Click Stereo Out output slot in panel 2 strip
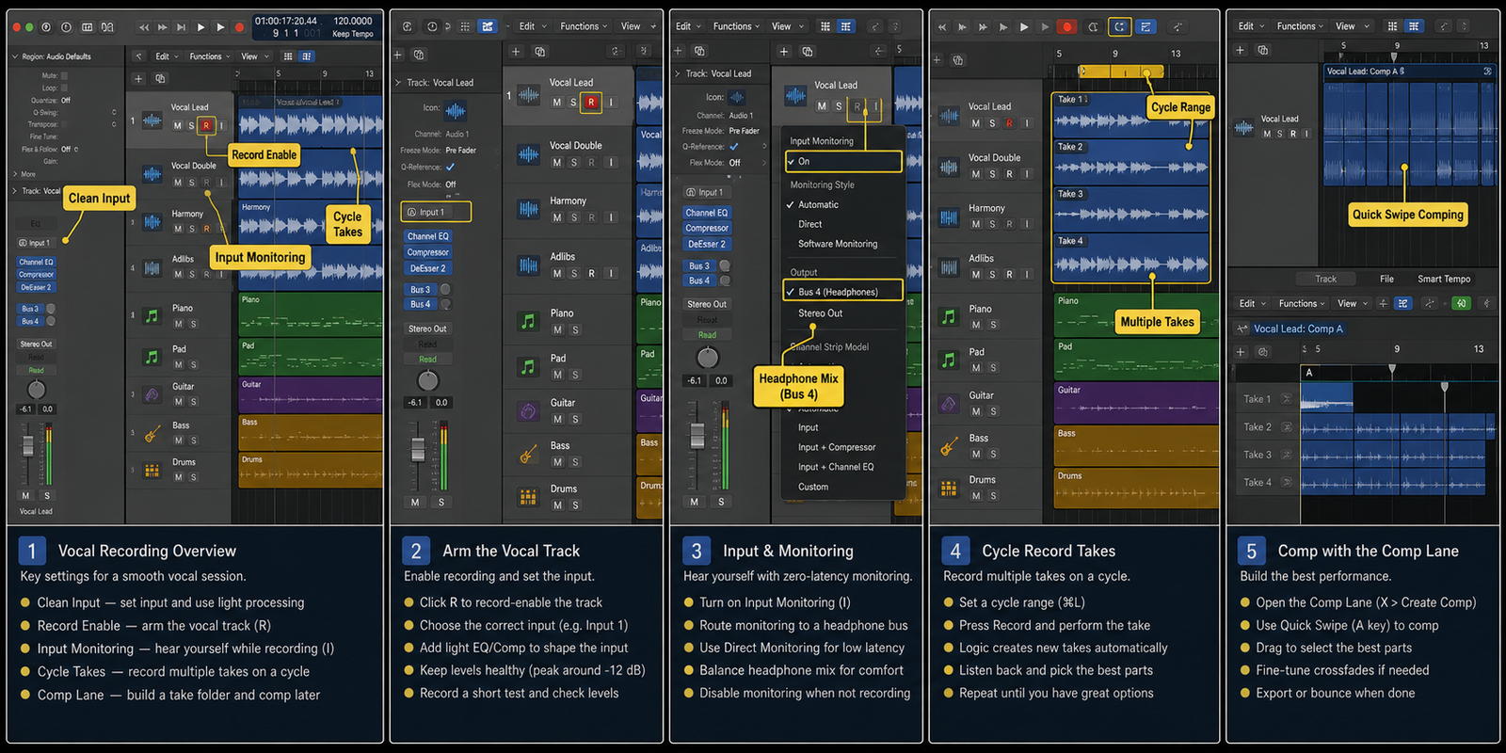The image size is (1506, 753). pyautogui.click(x=427, y=328)
